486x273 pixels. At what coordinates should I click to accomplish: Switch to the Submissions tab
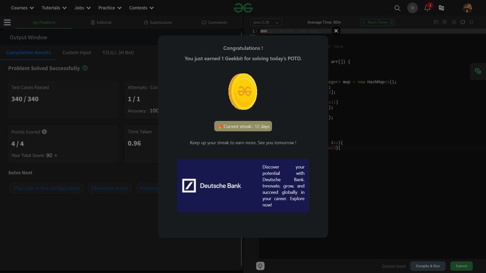click(158, 22)
